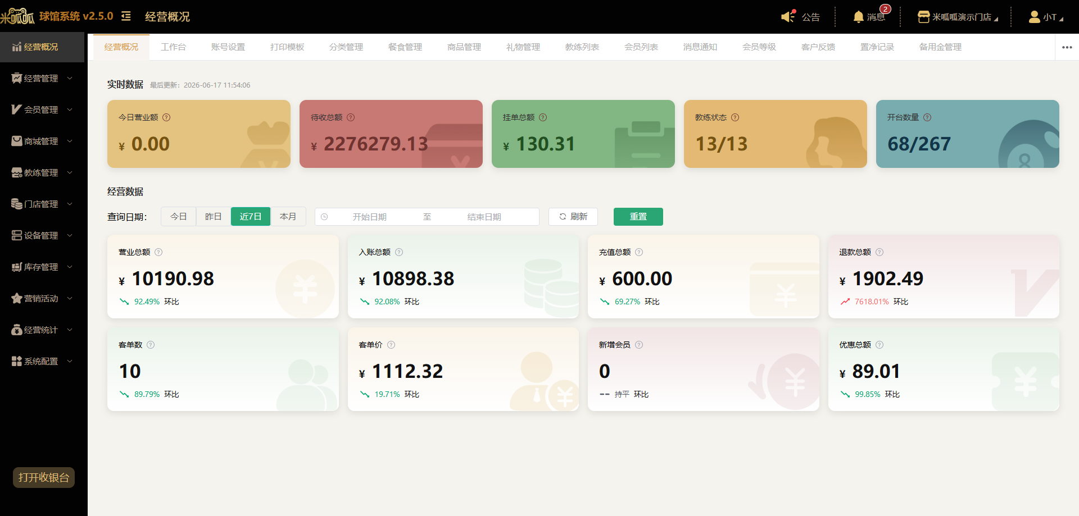
Task: Click the question mark icon next to 开台数量
Action: (927, 117)
